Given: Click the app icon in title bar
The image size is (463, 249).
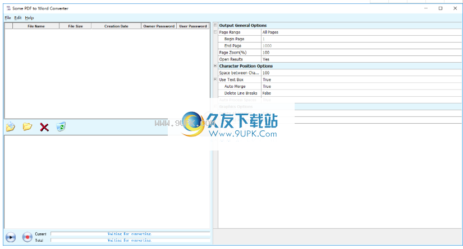Looking at the screenshot, I should [8, 8].
